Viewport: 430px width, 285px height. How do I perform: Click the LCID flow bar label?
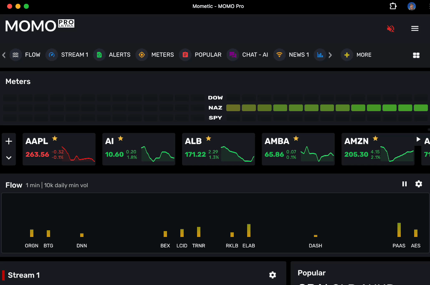182,246
